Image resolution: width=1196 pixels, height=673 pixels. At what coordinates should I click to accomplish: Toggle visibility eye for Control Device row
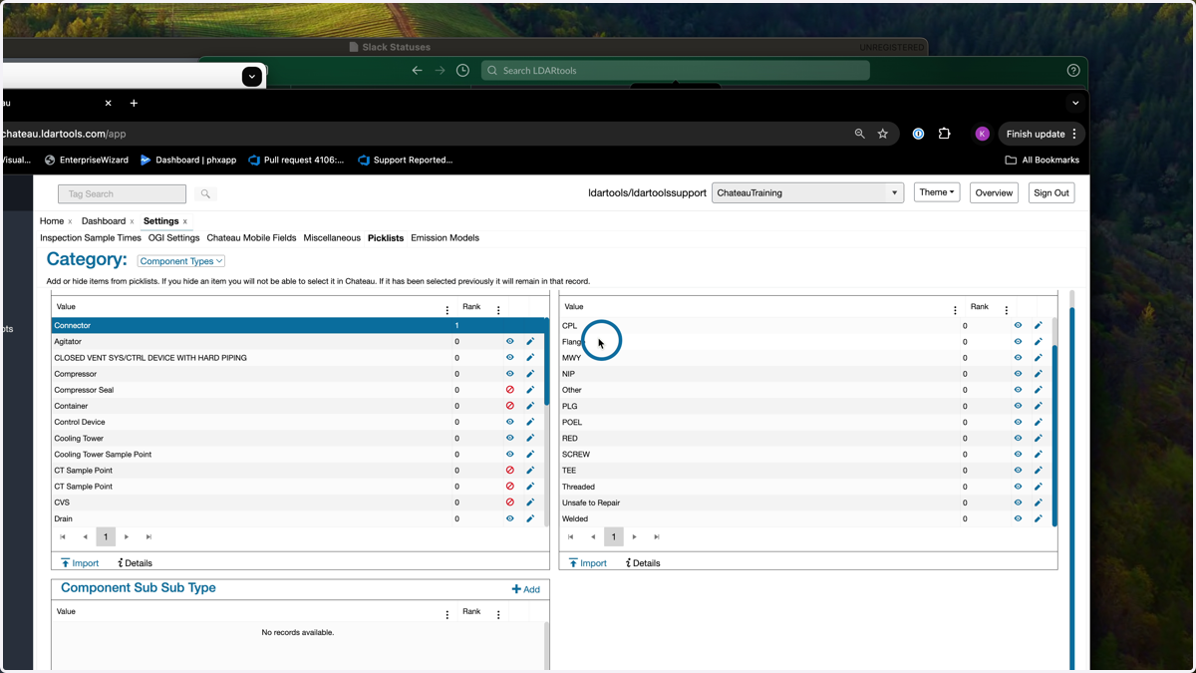[x=510, y=422]
